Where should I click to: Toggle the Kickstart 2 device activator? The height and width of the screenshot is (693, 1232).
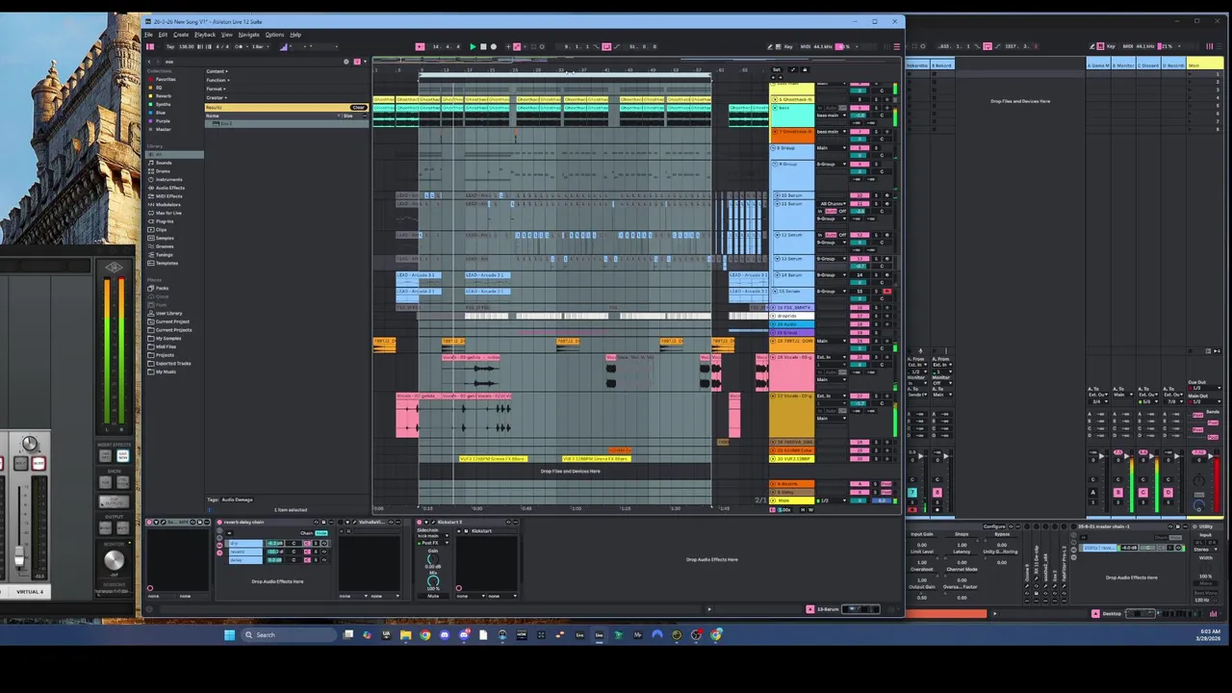pos(419,522)
